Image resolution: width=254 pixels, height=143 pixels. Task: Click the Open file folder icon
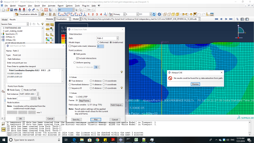[x=7, y=10]
